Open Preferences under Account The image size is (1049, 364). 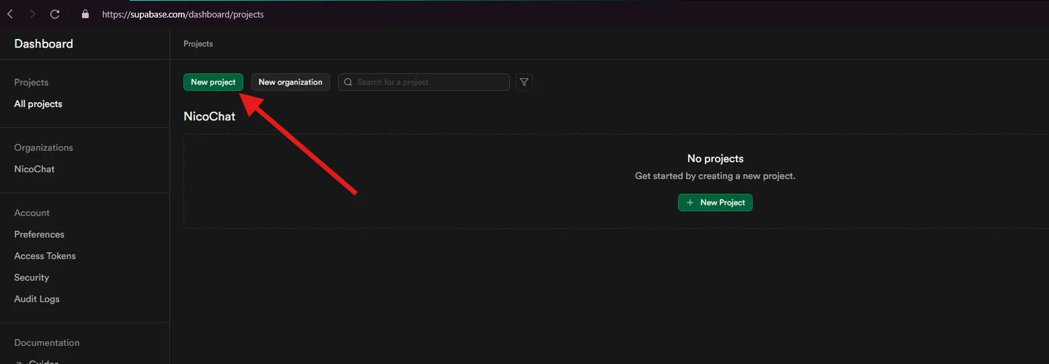point(39,234)
